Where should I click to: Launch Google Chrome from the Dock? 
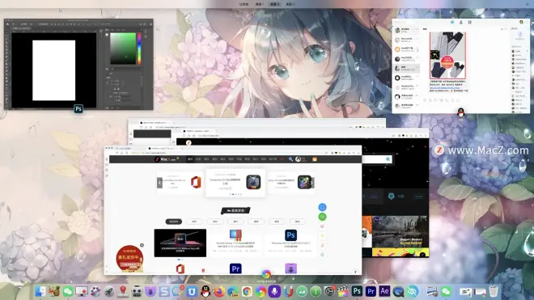point(247,291)
